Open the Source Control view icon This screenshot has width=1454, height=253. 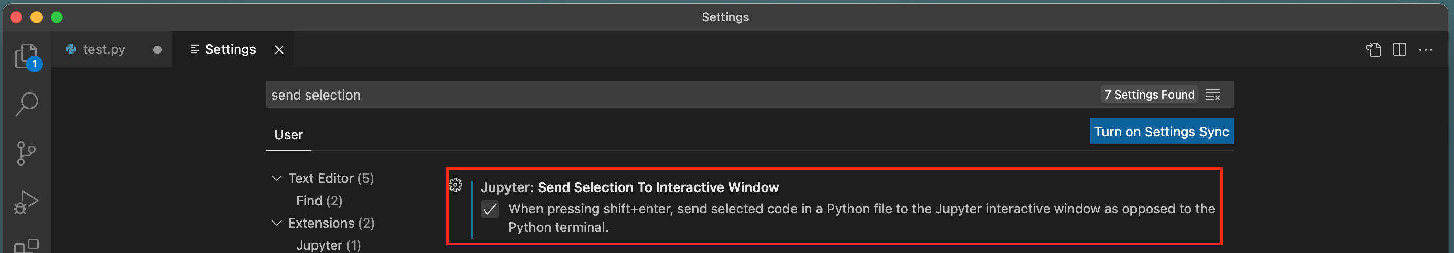pos(26,153)
